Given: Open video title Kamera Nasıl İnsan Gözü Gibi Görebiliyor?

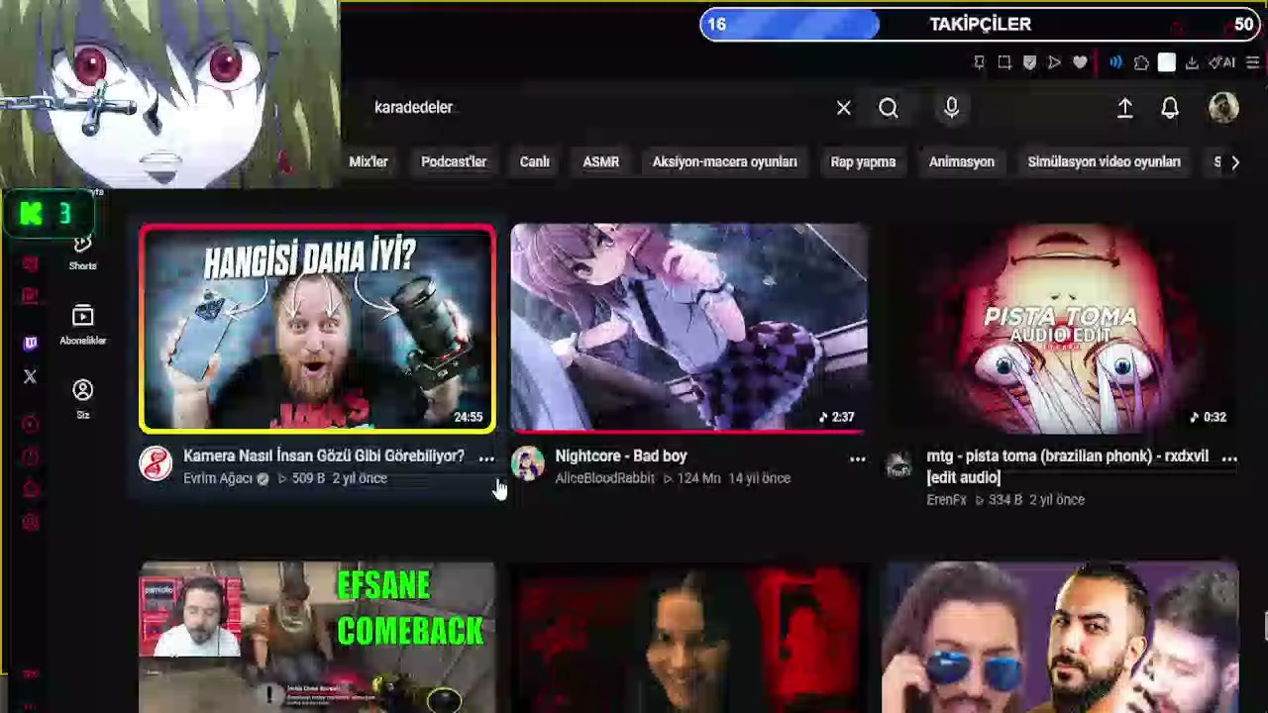Looking at the screenshot, I should (x=324, y=456).
